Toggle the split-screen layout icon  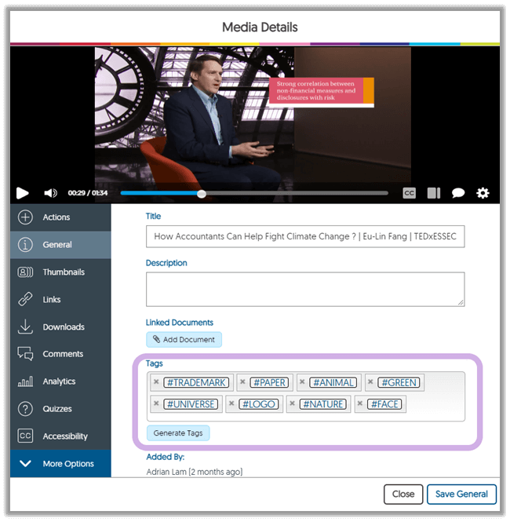coord(433,193)
